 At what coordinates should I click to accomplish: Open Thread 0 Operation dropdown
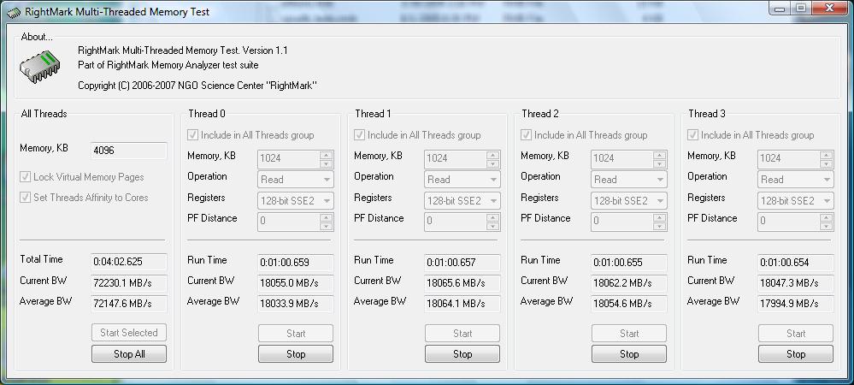point(295,180)
